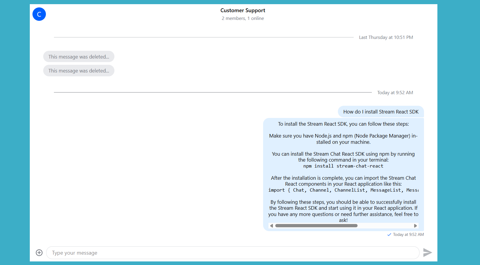Click the timestamp next to the checkmark

coord(408,235)
